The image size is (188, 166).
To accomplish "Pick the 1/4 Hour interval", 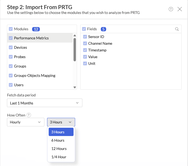I will pos(59,157).
